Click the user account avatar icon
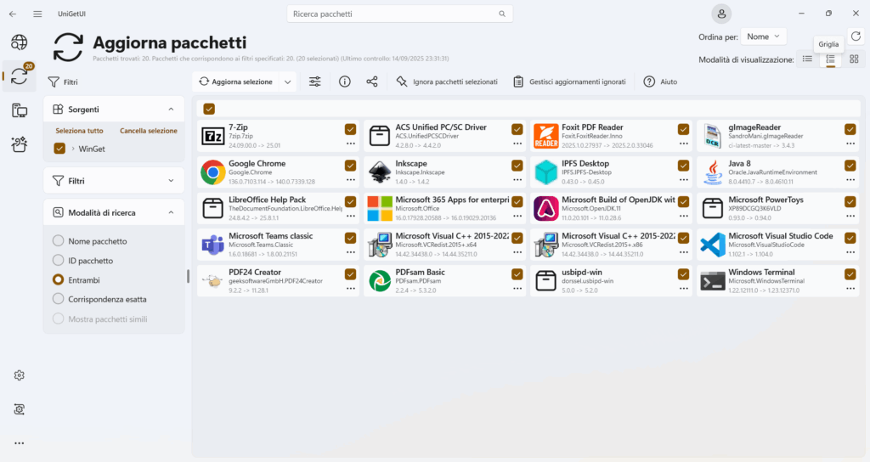The height and width of the screenshot is (462, 870). pyautogui.click(x=721, y=14)
